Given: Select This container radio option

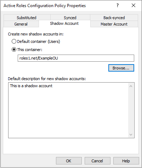Looking at the screenshot, I should [14, 50].
